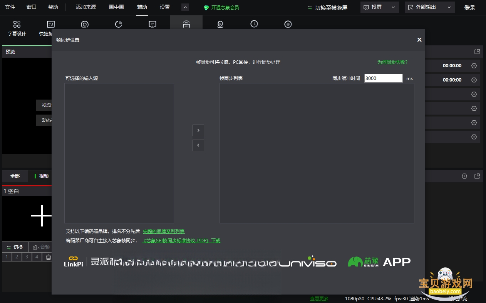This screenshot has height=303, width=486.
Task: Open the 文件 menu
Action: (10, 7)
